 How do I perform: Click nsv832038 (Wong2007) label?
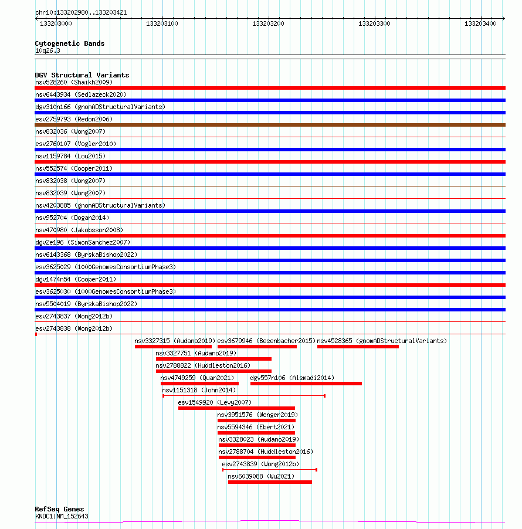point(70,181)
